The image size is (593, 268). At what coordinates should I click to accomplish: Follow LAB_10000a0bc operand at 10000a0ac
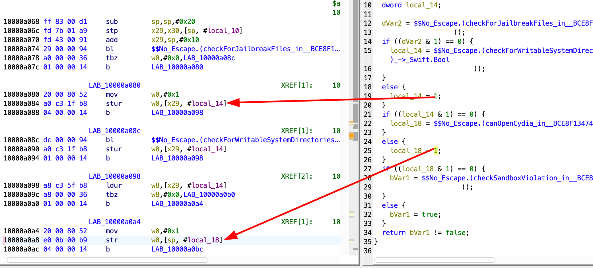click(x=177, y=249)
